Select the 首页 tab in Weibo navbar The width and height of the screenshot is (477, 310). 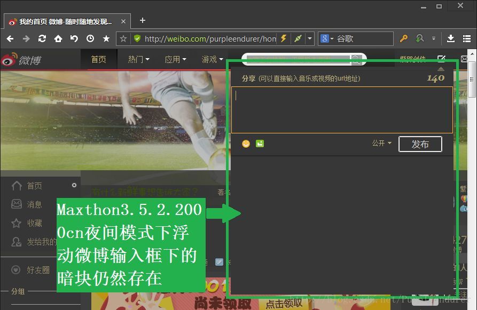[x=98, y=59]
